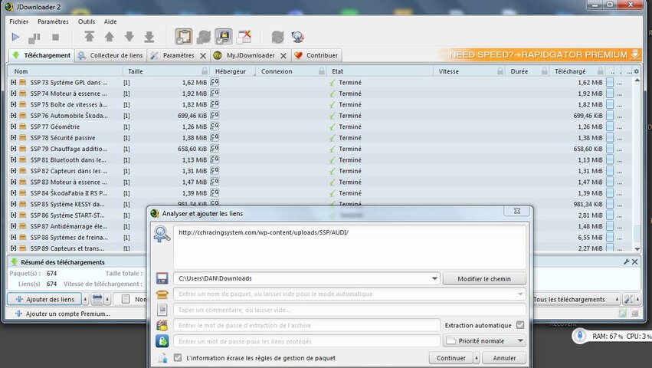Close the Analyser et ajouter les liens dialog
The height and width of the screenshot is (368, 652).
517,211
